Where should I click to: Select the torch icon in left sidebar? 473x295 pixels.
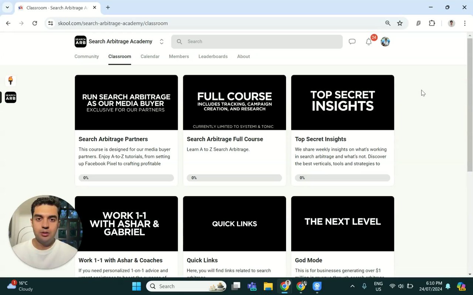[10, 80]
